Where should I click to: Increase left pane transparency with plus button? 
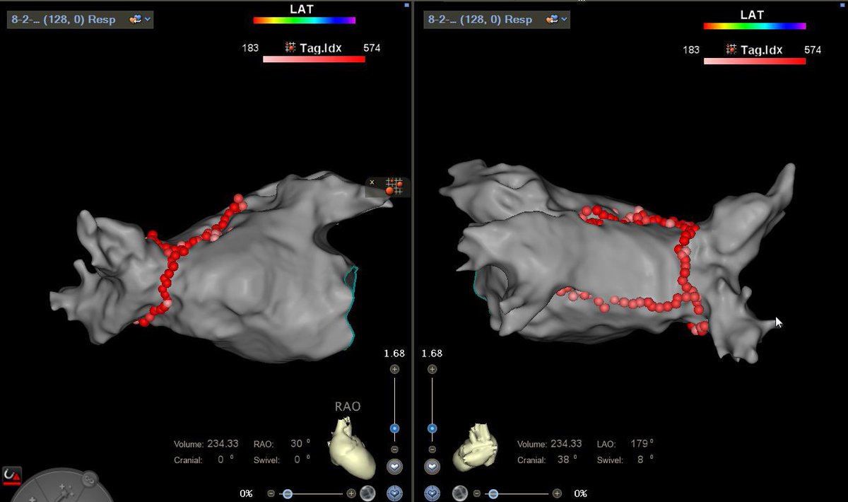coord(351,494)
